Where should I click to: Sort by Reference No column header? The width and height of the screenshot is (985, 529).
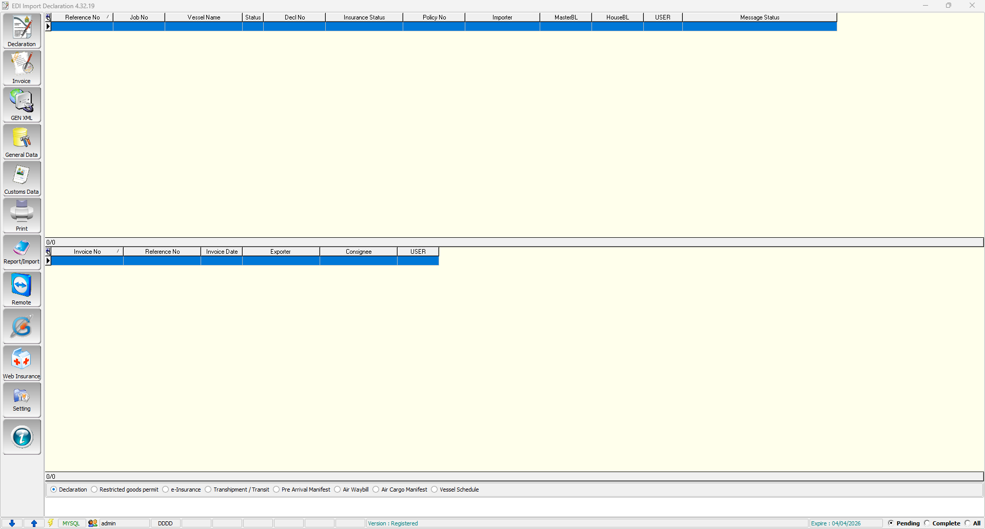(82, 17)
